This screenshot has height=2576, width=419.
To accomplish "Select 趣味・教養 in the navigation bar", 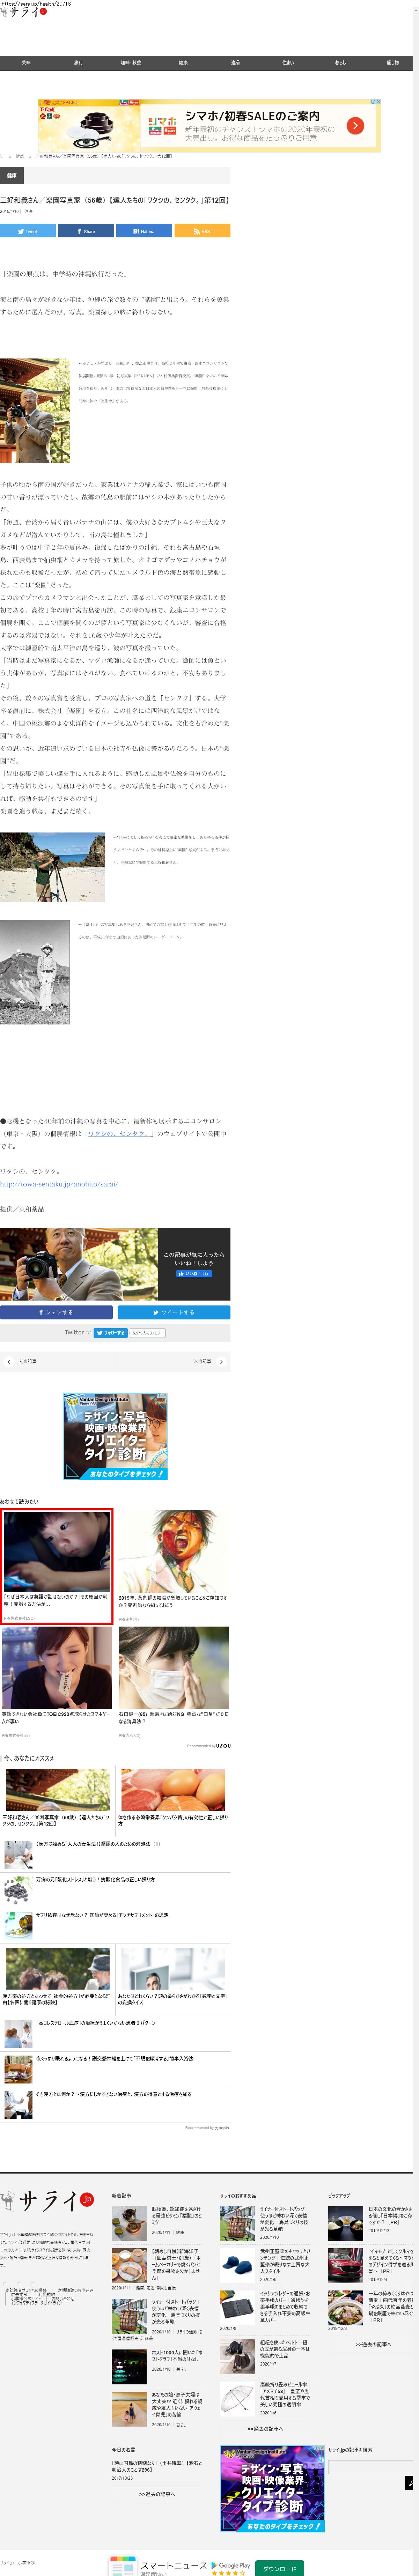I will pyautogui.click(x=131, y=63).
